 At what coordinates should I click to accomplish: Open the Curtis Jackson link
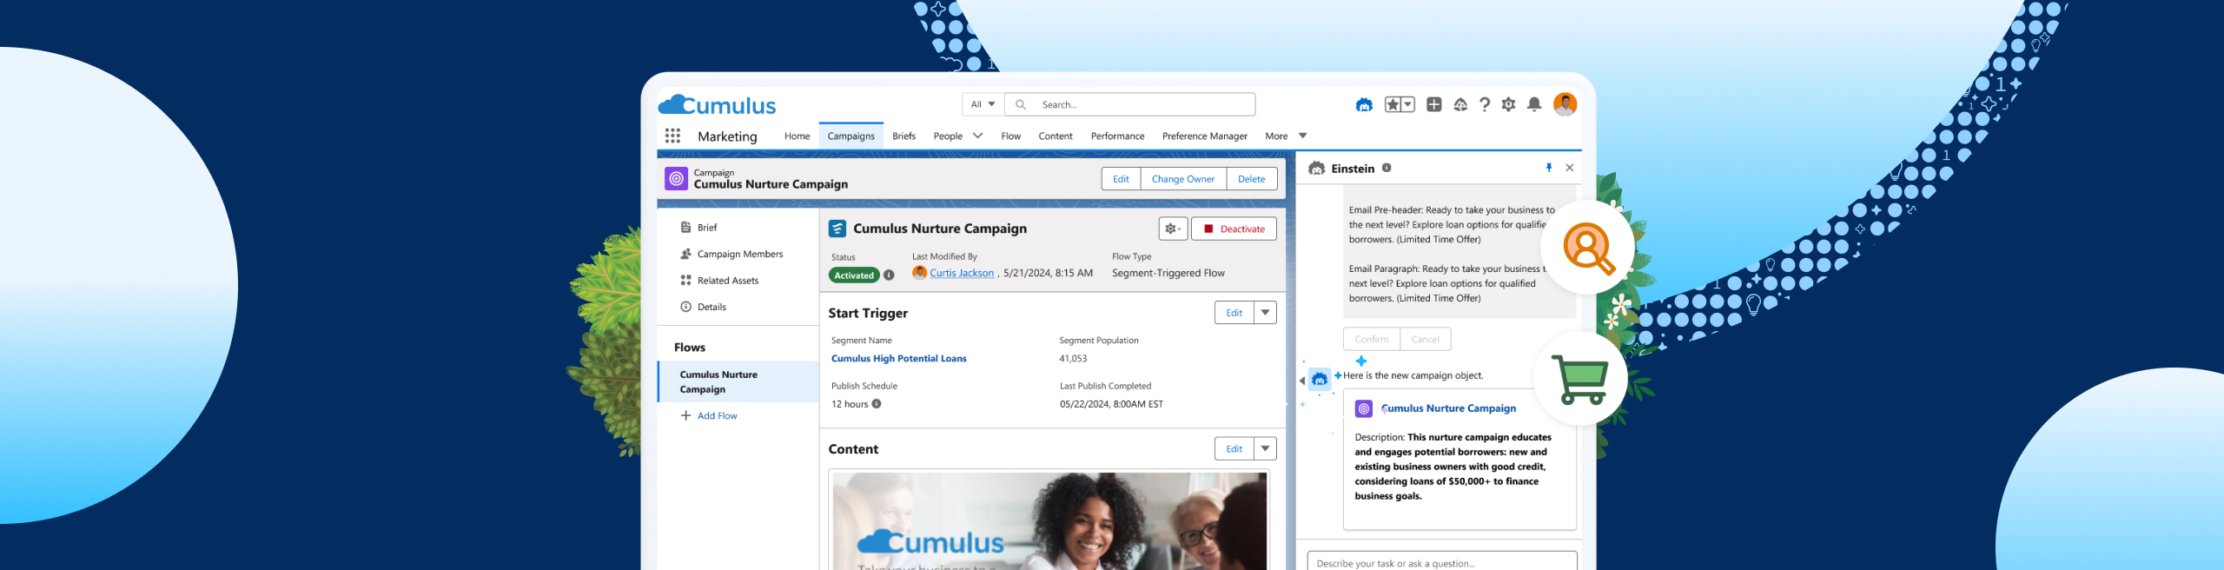(x=962, y=273)
